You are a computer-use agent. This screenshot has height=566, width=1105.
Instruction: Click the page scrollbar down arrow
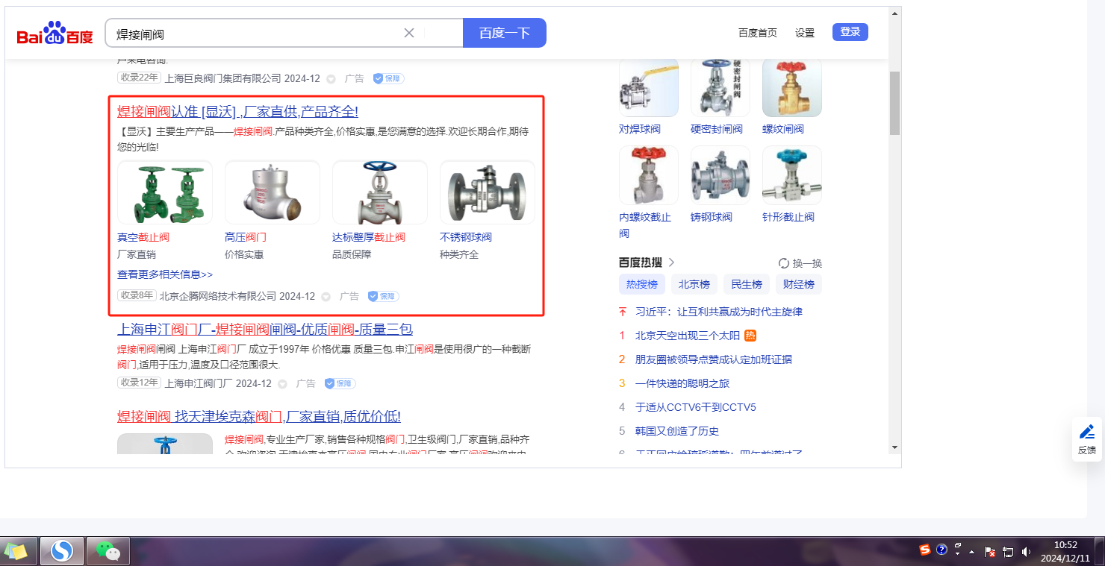point(894,447)
